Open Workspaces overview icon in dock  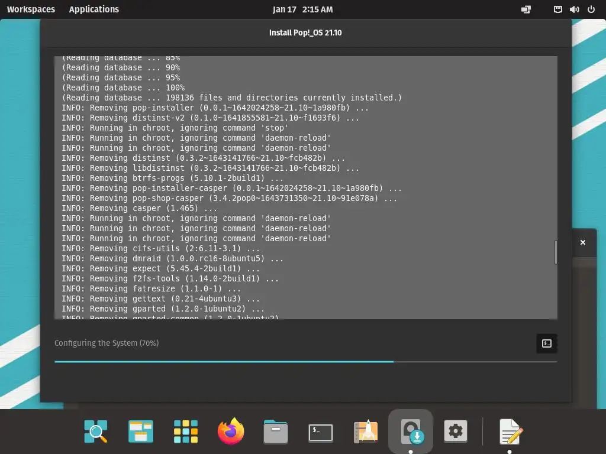[141, 431]
